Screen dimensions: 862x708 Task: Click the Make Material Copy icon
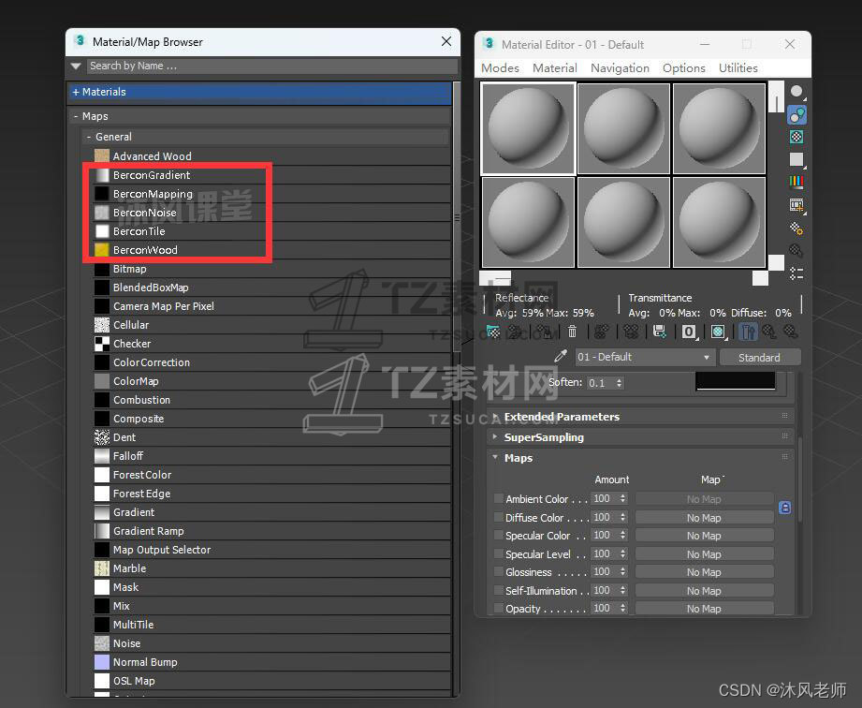pyautogui.click(x=602, y=332)
